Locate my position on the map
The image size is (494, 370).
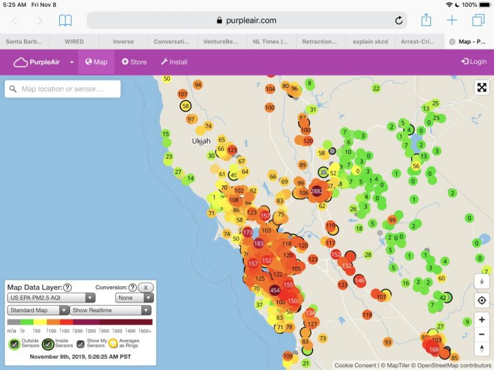(482, 300)
